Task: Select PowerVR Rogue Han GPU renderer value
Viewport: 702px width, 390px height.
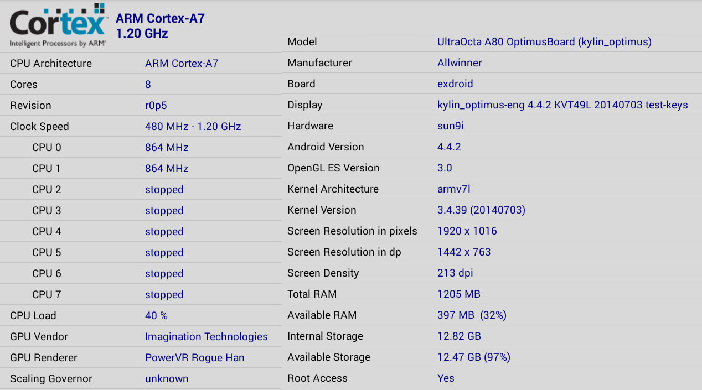Action: 194,357
